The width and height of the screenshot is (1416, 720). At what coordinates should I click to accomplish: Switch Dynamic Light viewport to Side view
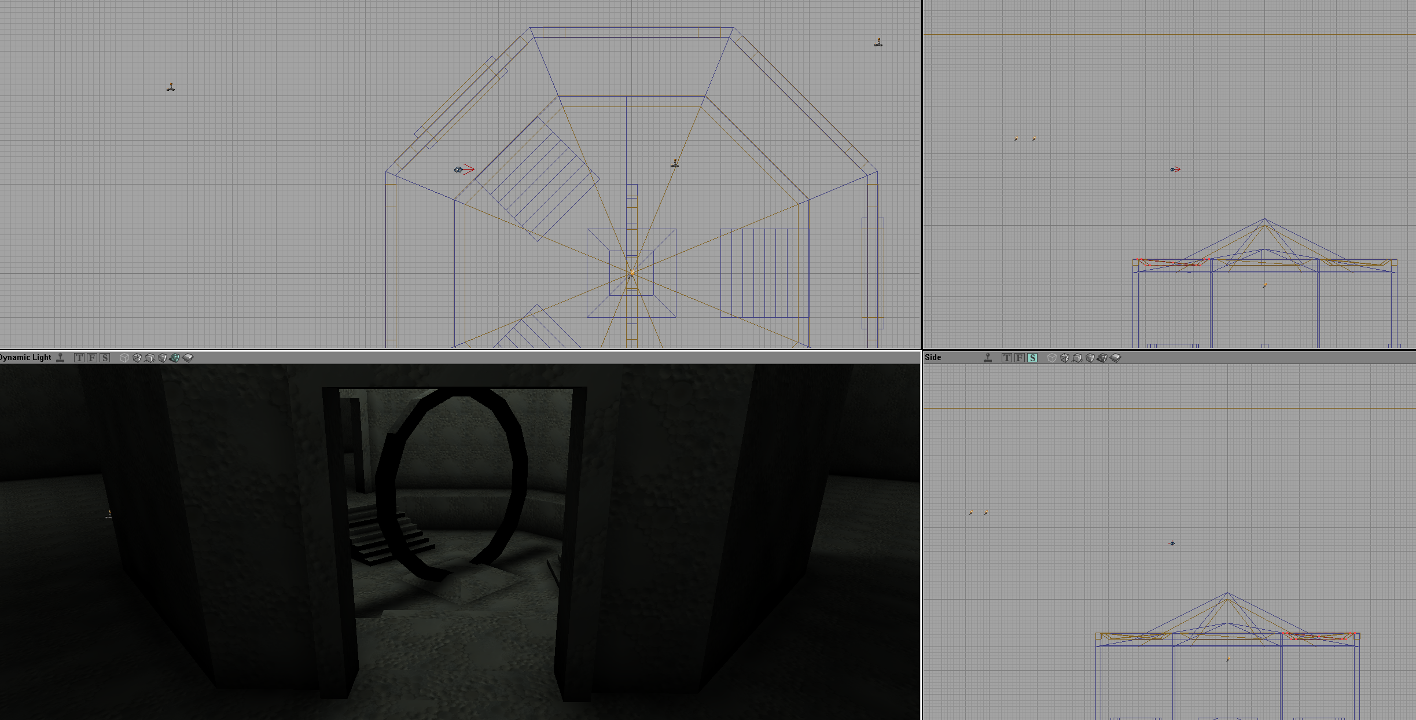(105, 358)
